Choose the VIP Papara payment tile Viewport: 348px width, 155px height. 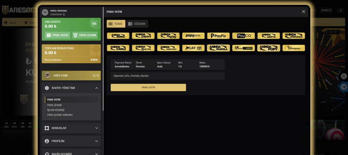[x=243, y=48]
